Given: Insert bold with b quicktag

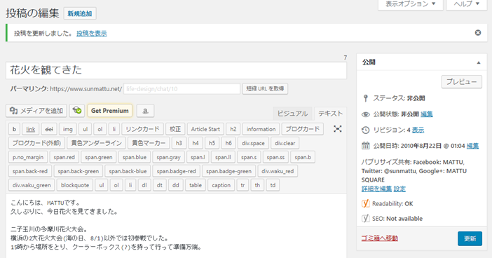Looking at the screenshot, I should pos(14,129).
